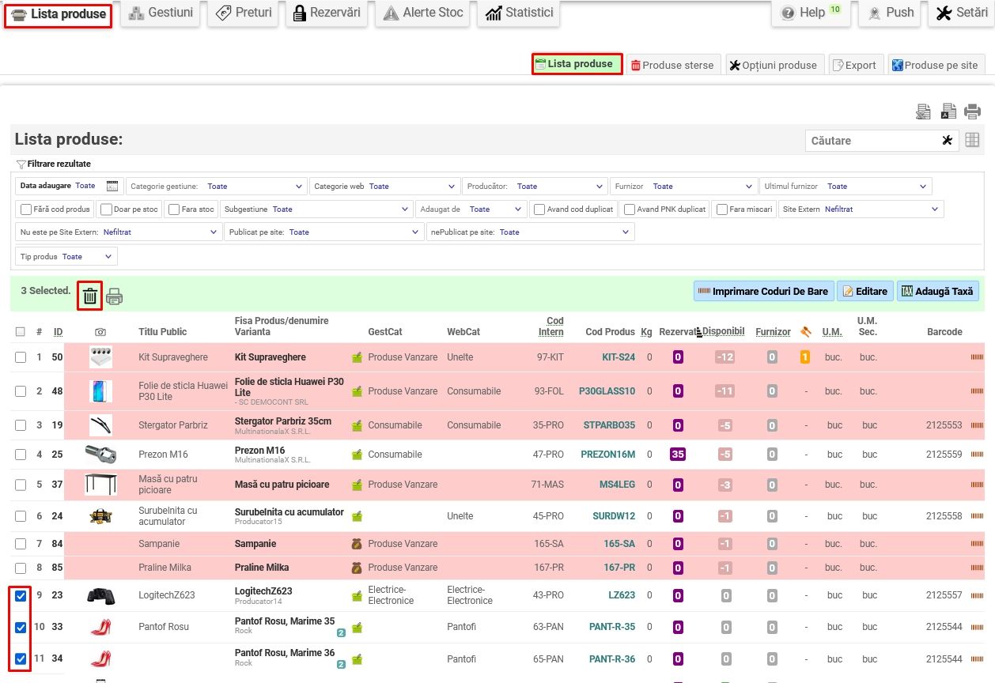Open the grid view icon next to search
995x683 pixels.
pos(972,140)
